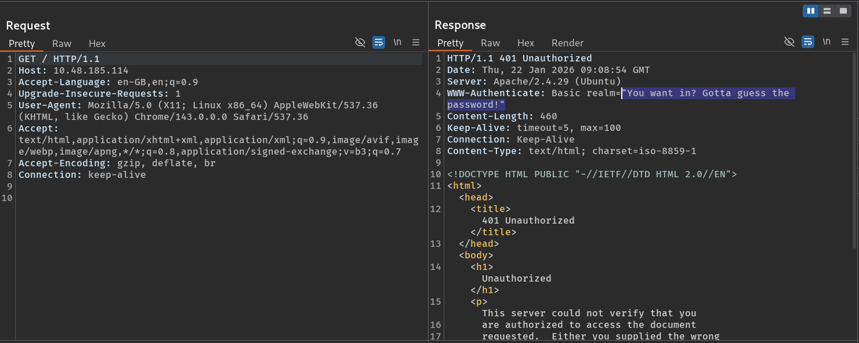Viewport: 859px width, 343px height.
Task: Select the Request Pretty tab
Action: (21, 43)
